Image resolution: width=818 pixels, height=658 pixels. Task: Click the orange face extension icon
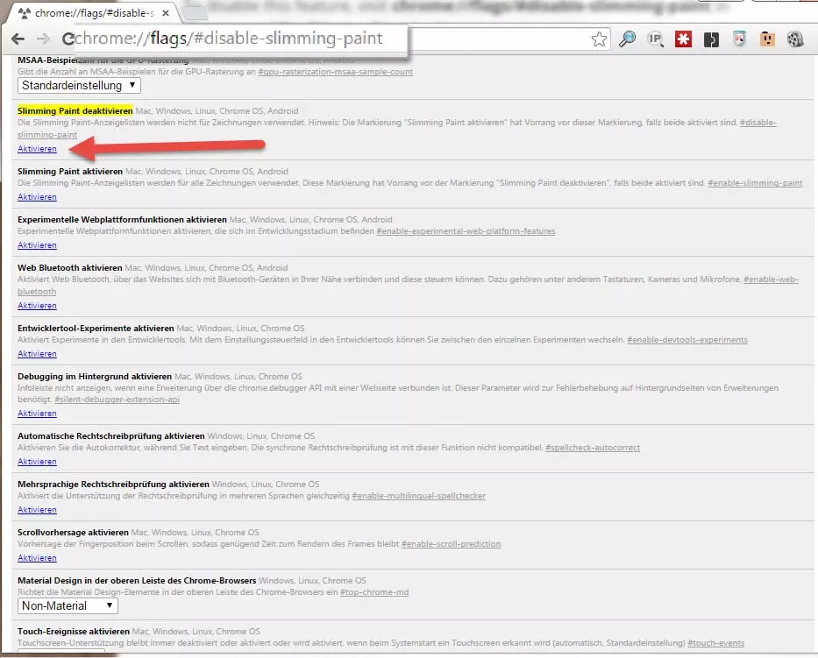pyautogui.click(x=767, y=39)
